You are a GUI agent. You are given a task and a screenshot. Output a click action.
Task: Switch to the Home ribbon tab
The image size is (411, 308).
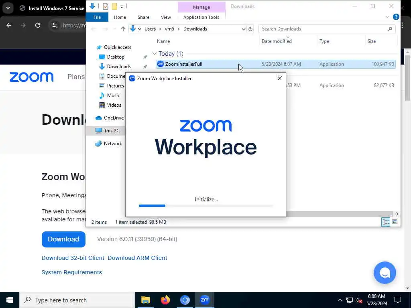click(x=120, y=17)
